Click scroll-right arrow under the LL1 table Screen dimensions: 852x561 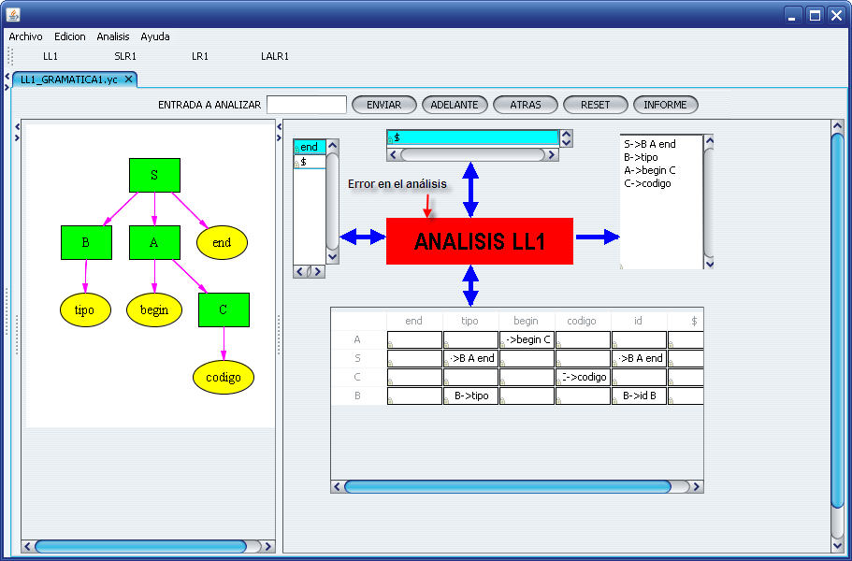pyautogui.click(x=696, y=486)
